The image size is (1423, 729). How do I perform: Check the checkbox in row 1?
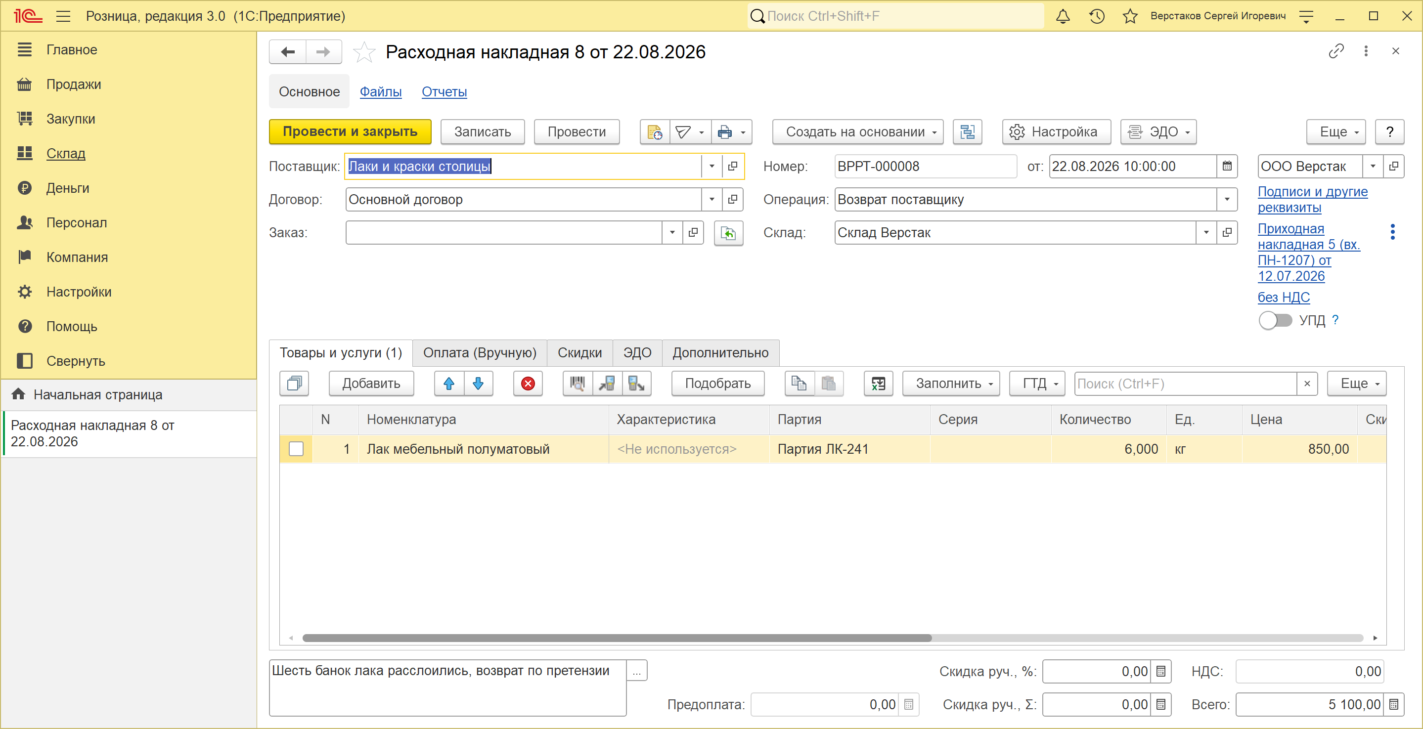pyautogui.click(x=296, y=450)
